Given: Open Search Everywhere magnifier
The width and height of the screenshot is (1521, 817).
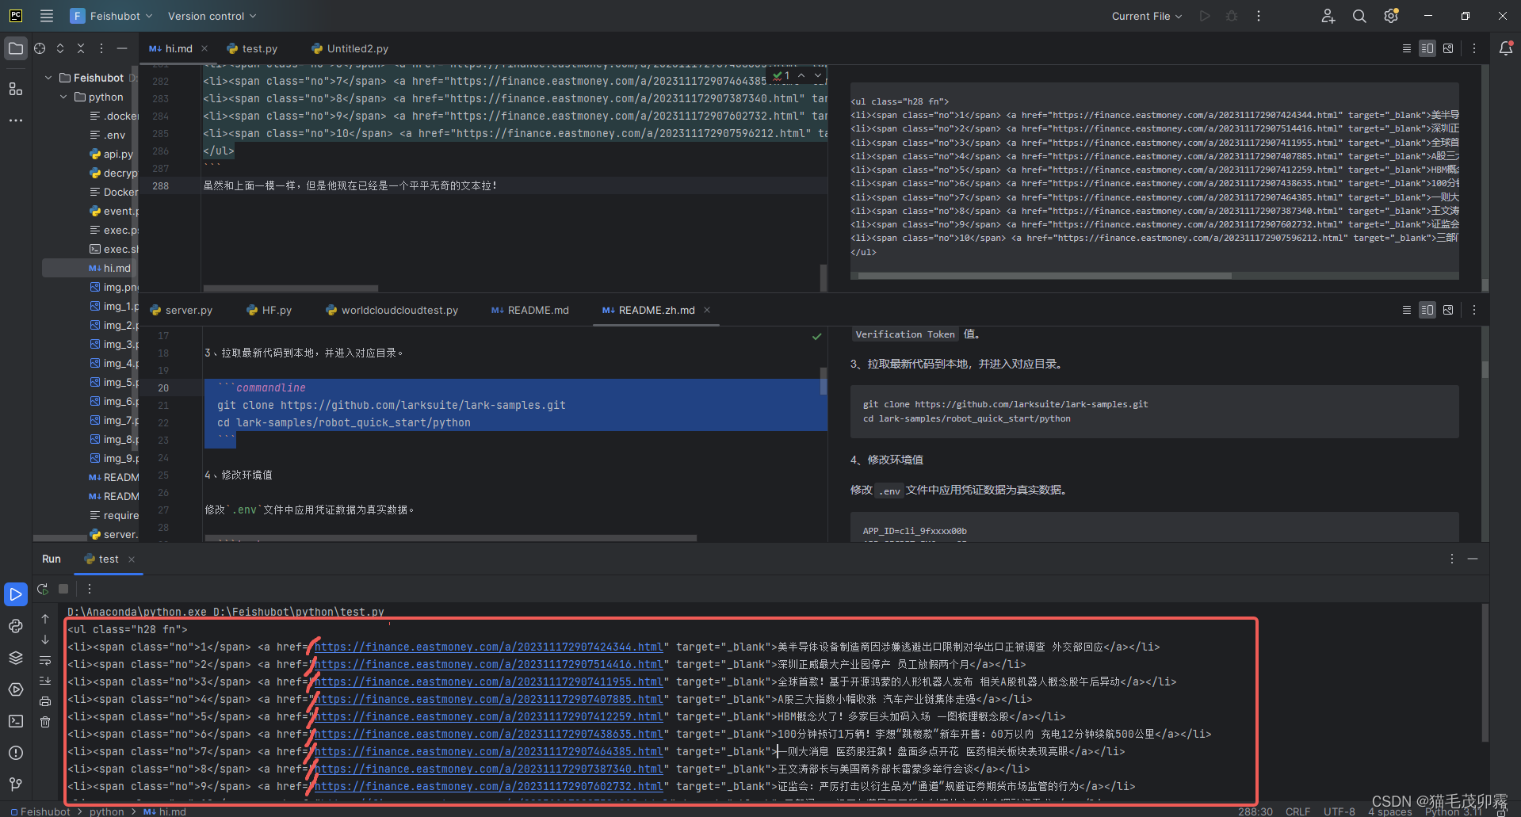Looking at the screenshot, I should pos(1359,16).
